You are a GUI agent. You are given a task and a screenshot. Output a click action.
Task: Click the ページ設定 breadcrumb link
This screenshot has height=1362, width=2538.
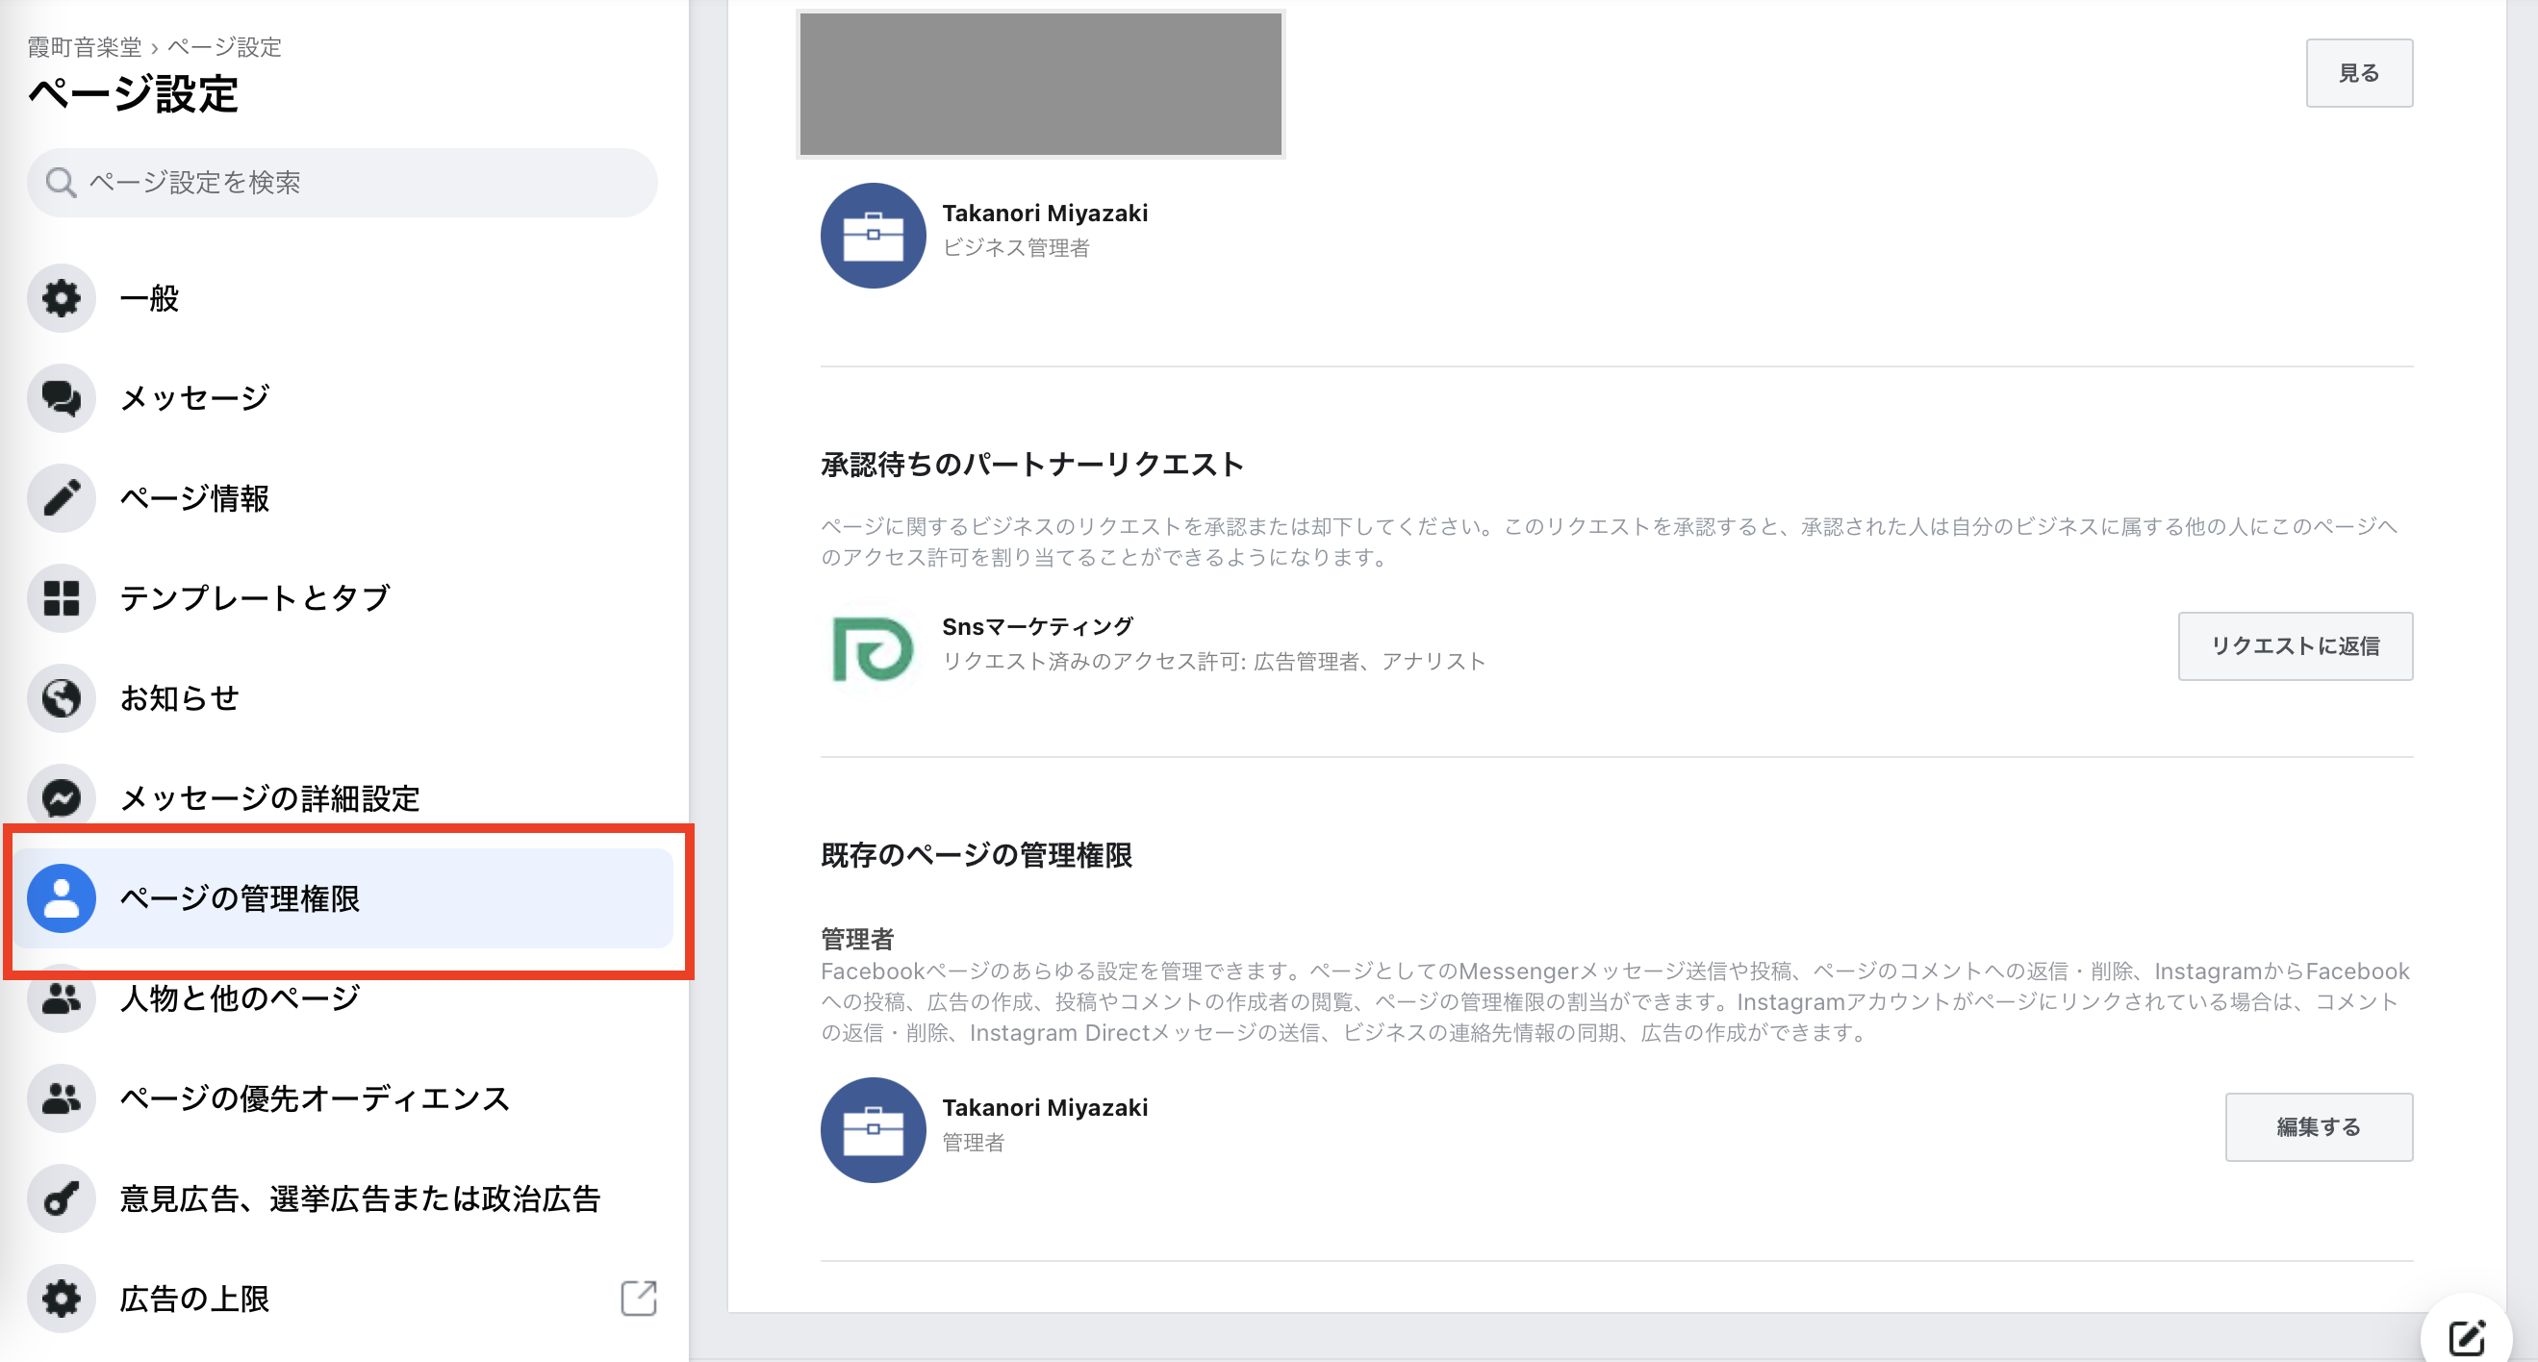(x=224, y=46)
